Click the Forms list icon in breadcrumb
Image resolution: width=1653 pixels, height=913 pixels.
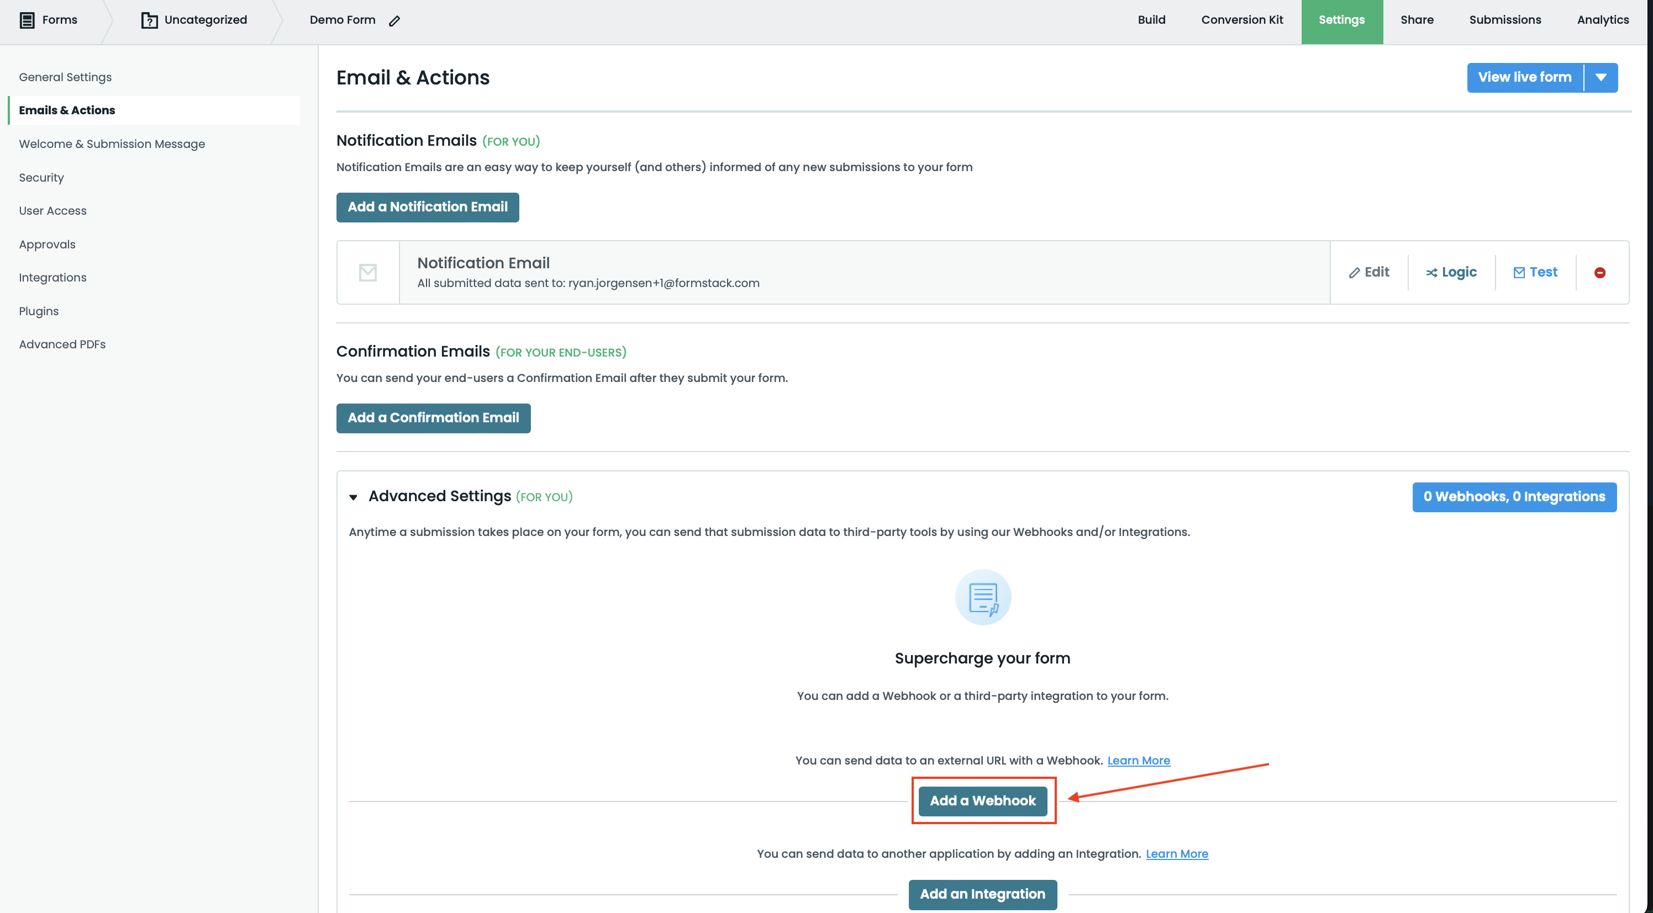pos(27,20)
